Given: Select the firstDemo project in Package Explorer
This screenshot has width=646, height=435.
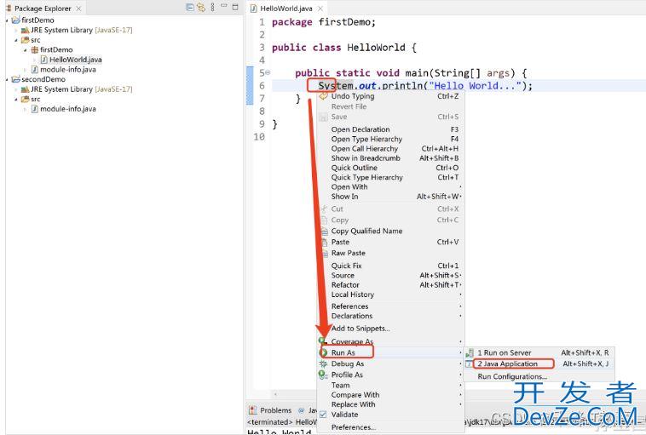Looking at the screenshot, I should (37, 20).
